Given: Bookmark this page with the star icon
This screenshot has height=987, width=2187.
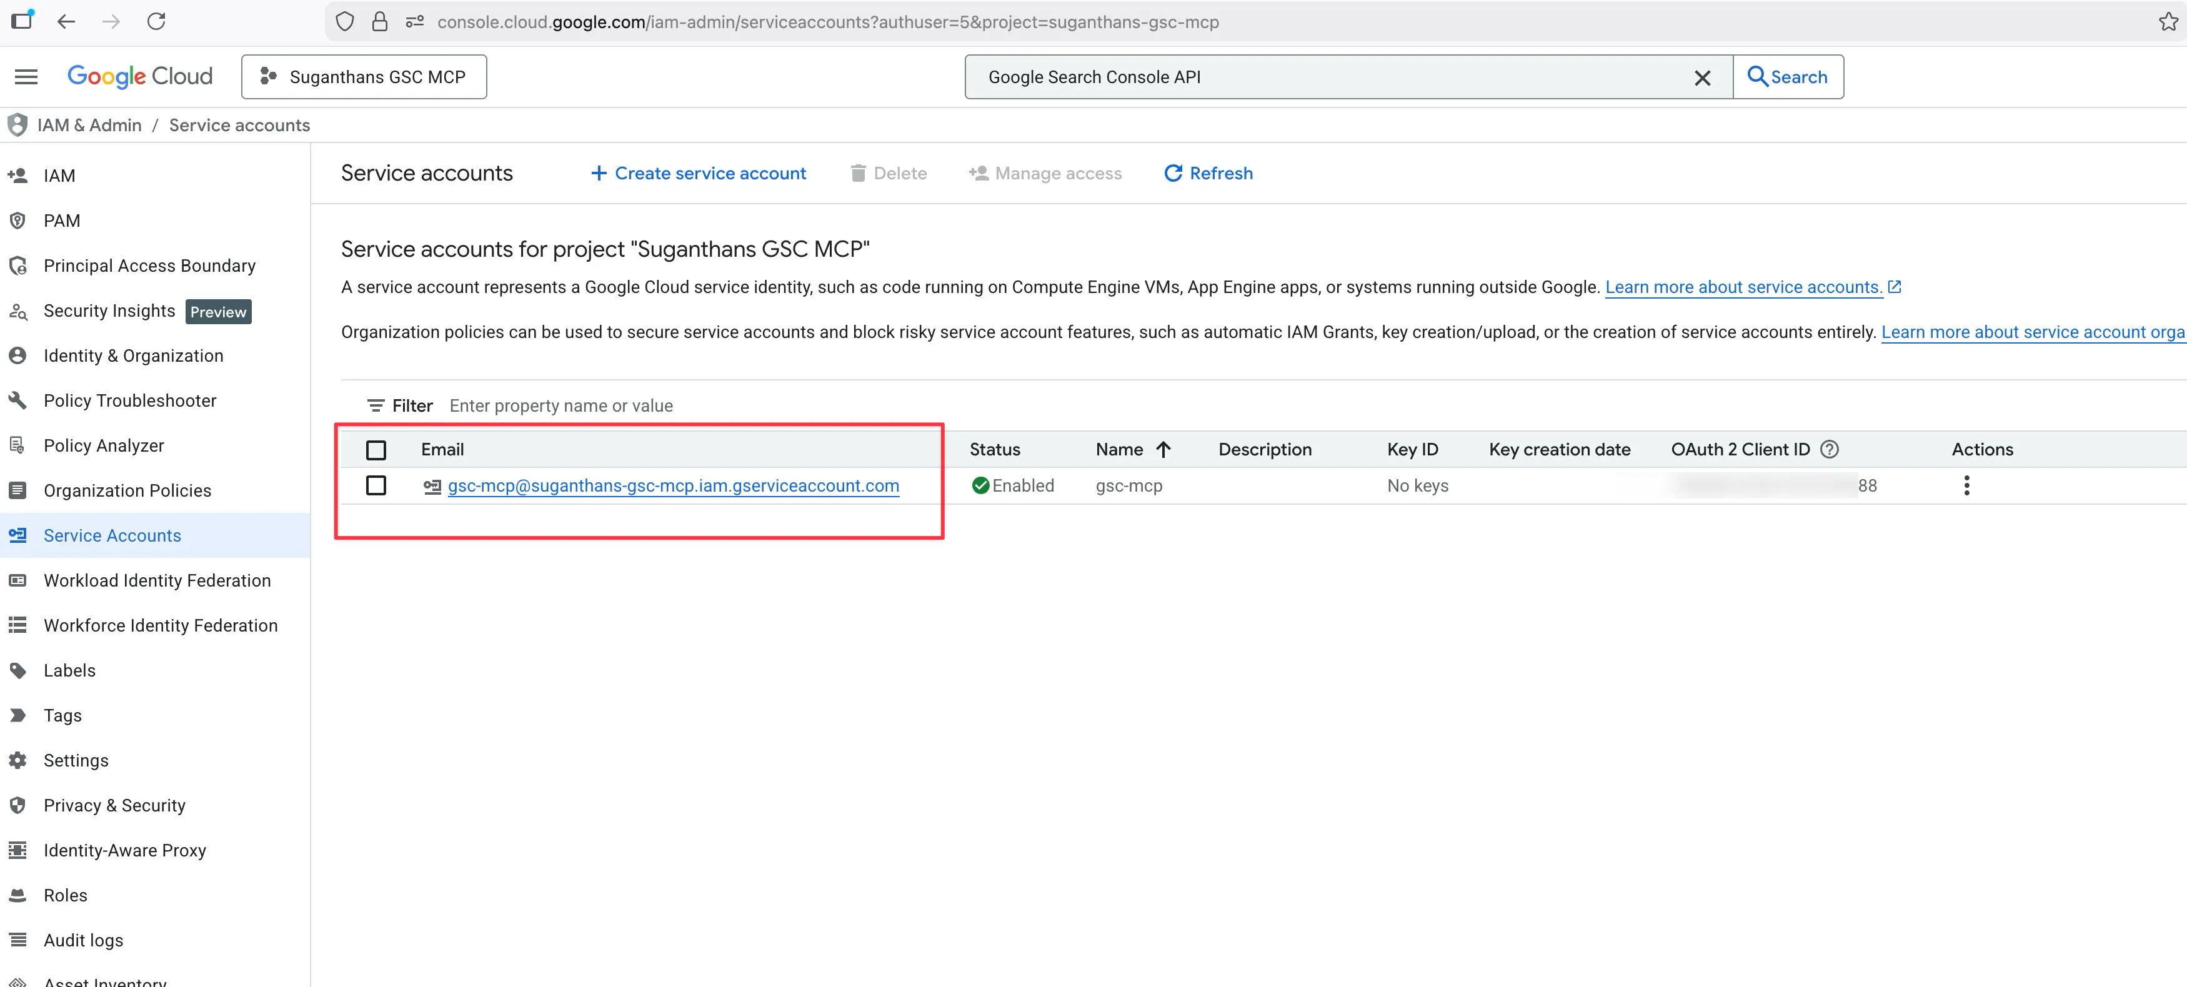Looking at the screenshot, I should [2168, 21].
